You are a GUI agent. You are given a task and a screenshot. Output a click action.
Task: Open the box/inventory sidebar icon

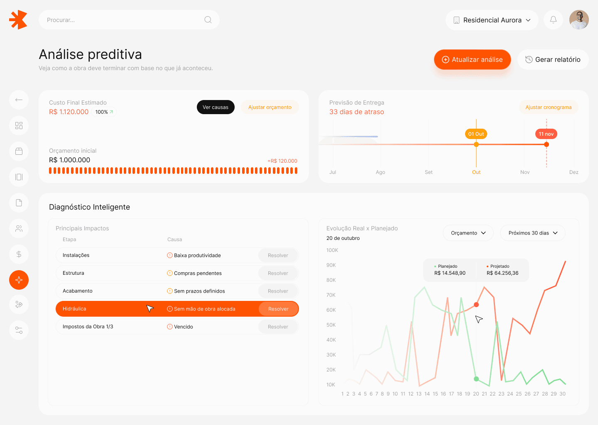tap(19, 151)
